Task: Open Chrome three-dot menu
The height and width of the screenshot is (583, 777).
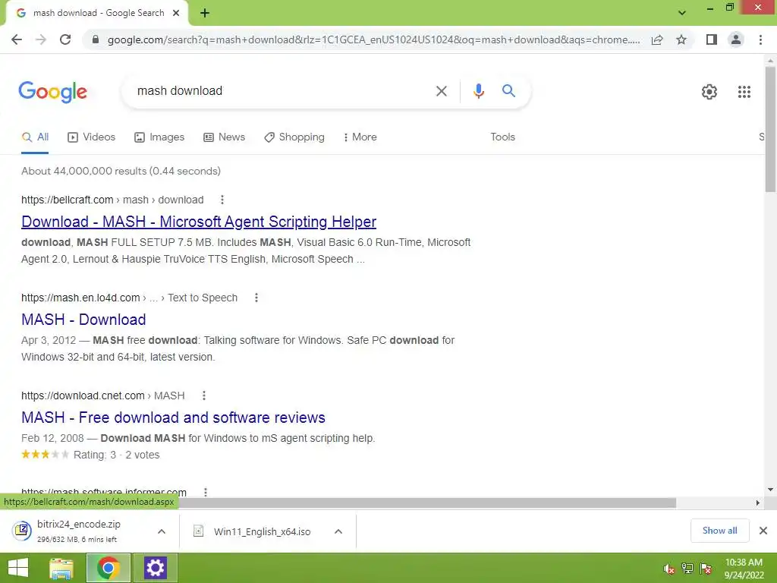Action: pyautogui.click(x=760, y=39)
